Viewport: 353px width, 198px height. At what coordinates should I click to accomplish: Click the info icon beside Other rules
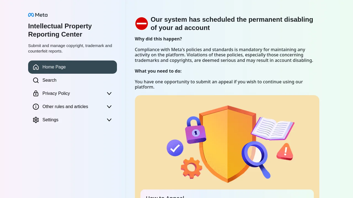[36, 107]
